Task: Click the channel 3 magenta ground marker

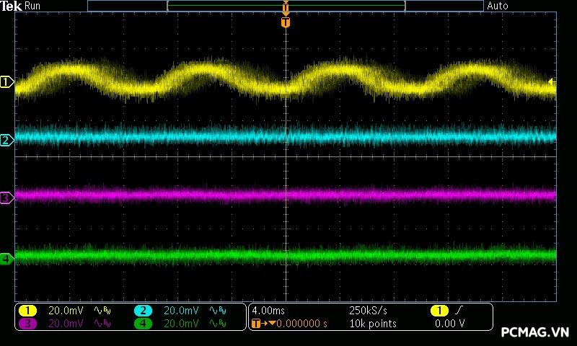Action: [6, 198]
